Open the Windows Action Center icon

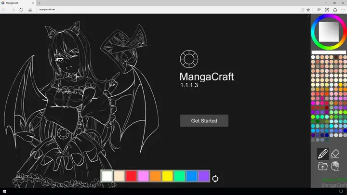[x=341, y=191]
